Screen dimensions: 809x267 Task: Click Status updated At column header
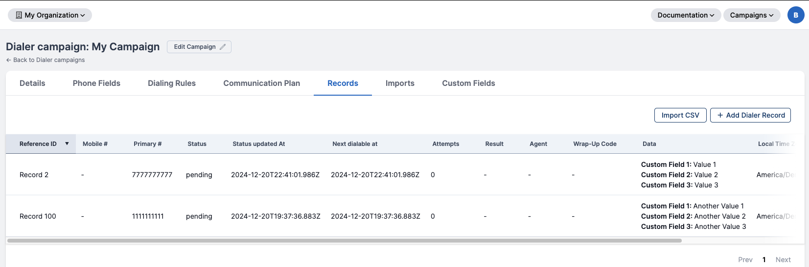tap(258, 144)
